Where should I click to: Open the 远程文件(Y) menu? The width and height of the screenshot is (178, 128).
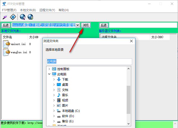[47, 10]
